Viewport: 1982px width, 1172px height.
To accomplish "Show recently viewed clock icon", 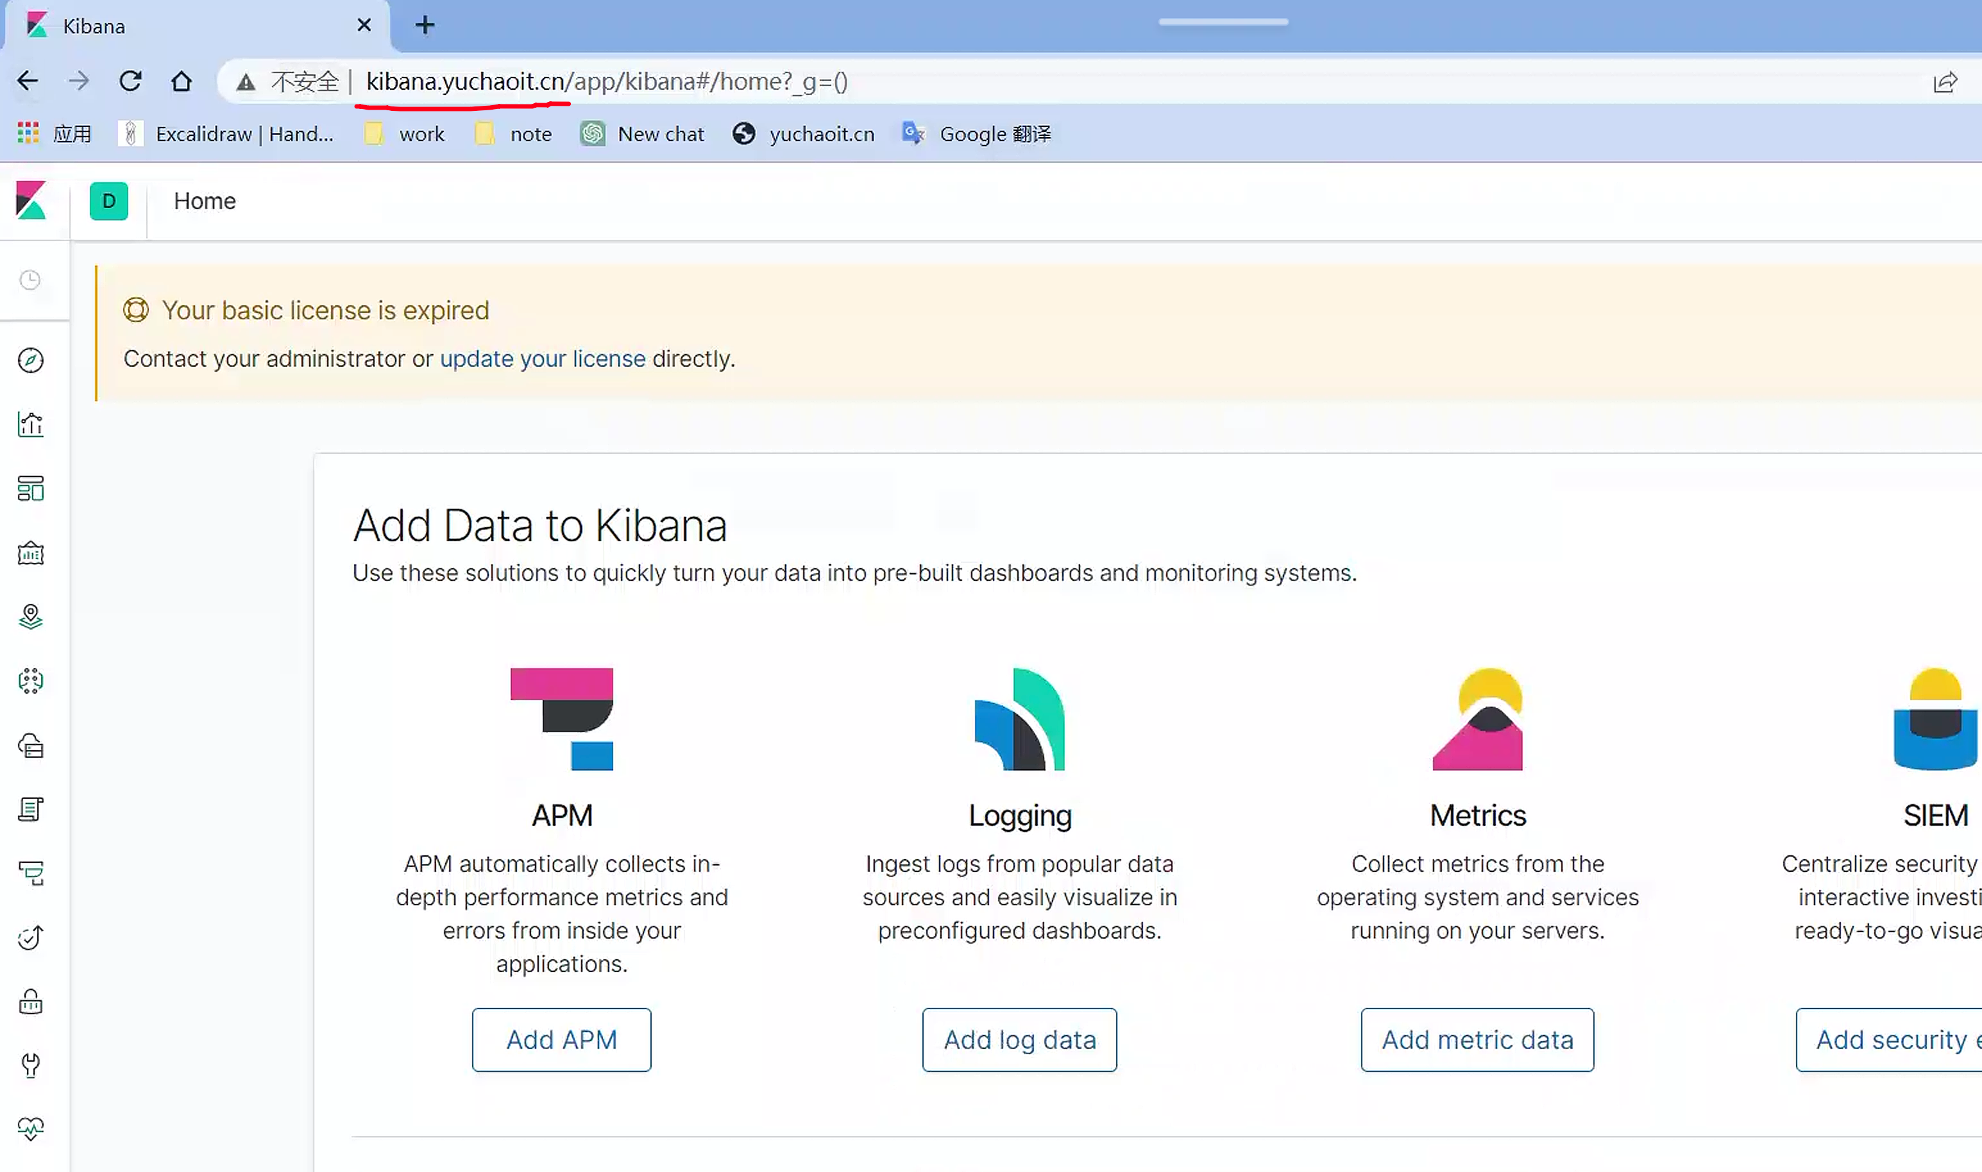I will [30, 280].
